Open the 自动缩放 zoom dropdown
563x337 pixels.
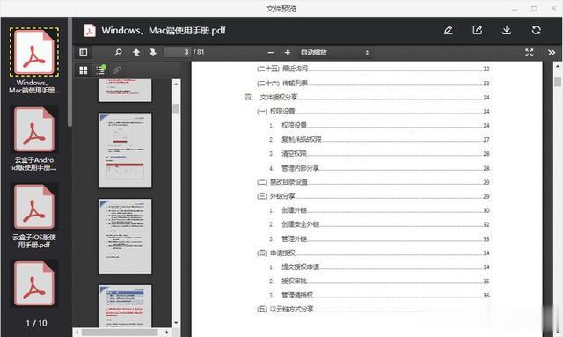(x=334, y=53)
